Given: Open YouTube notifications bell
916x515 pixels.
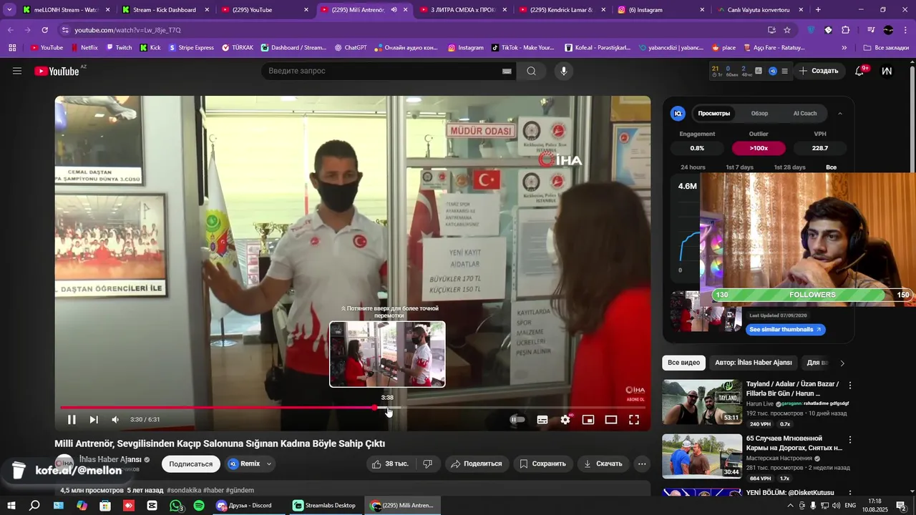Looking at the screenshot, I should pos(859,71).
